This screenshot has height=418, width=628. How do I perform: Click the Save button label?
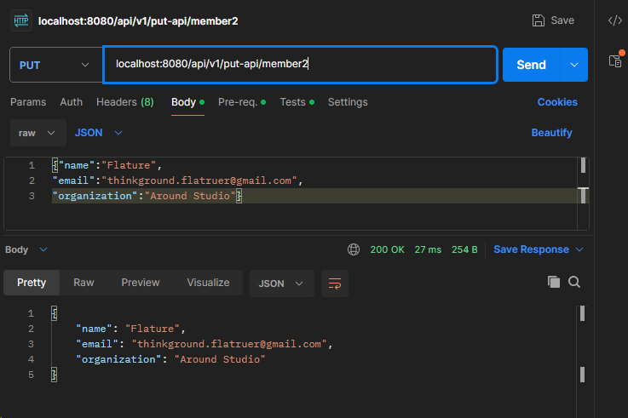pyautogui.click(x=562, y=20)
